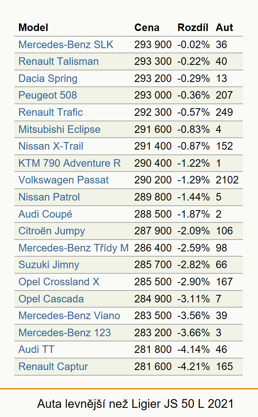Open KTM 790 Adventure R link
258x417 pixels.
(x=70, y=163)
